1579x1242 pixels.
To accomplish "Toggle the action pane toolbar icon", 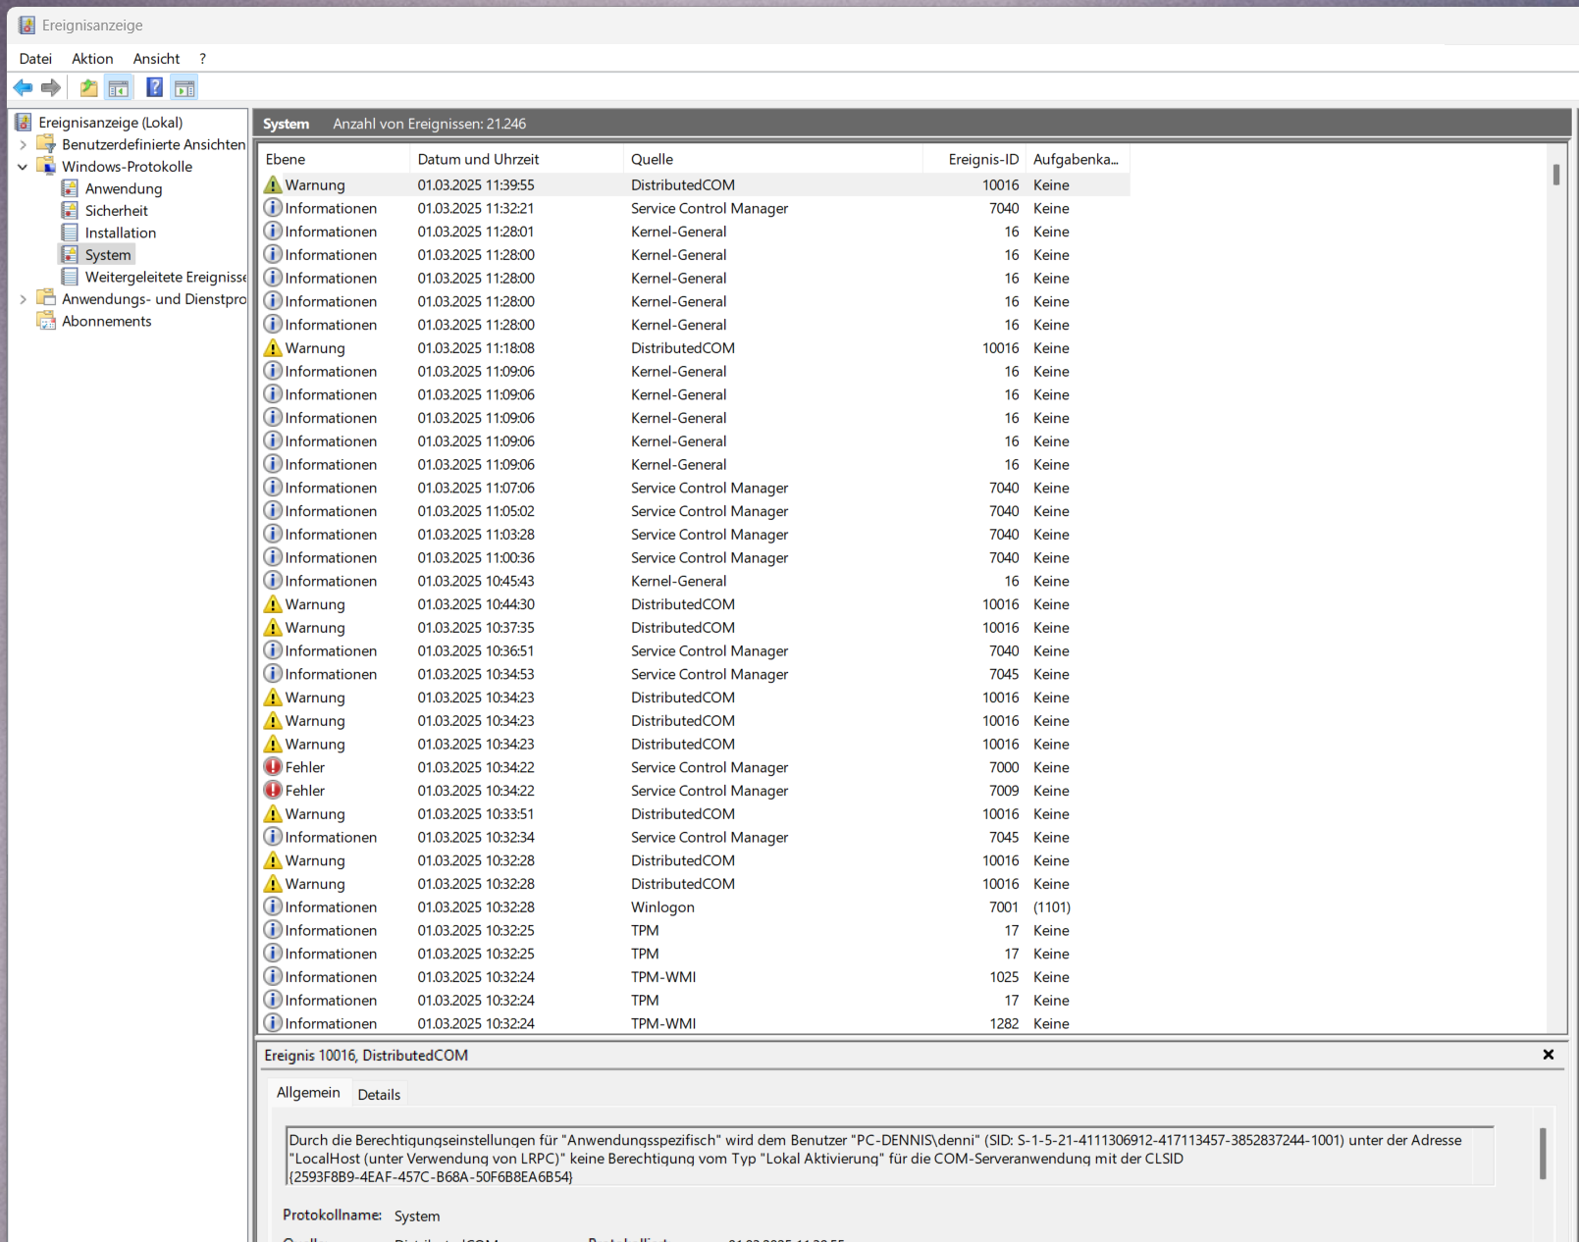I will [x=184, y=88].
